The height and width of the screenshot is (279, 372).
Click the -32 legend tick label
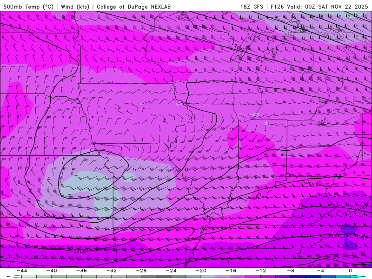[112, 271]
